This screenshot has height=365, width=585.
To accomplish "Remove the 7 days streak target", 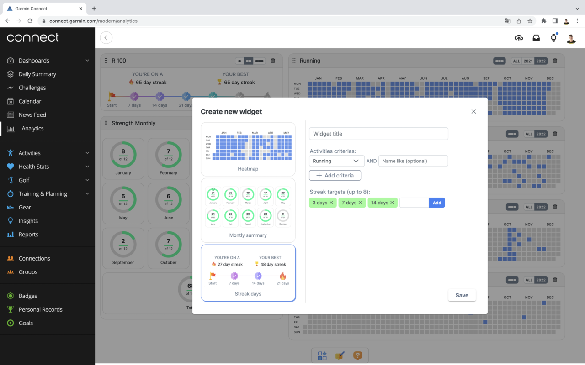I will (x=360, y=203).
